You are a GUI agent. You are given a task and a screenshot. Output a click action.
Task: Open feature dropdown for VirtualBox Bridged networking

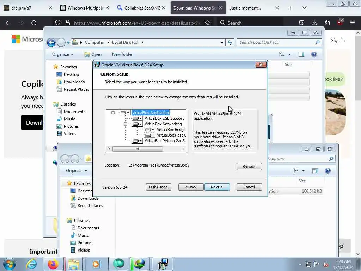[149, 130]
